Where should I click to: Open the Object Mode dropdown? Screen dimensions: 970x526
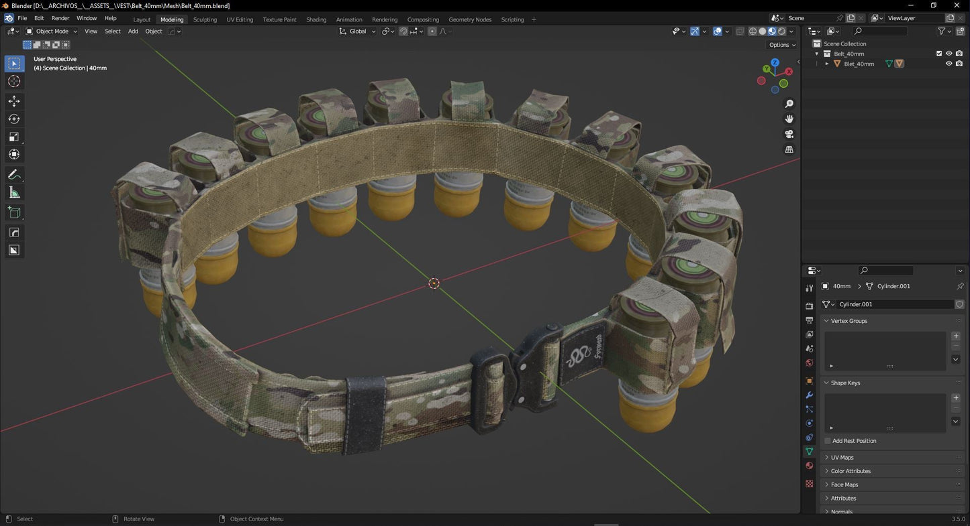pos(54,31)
